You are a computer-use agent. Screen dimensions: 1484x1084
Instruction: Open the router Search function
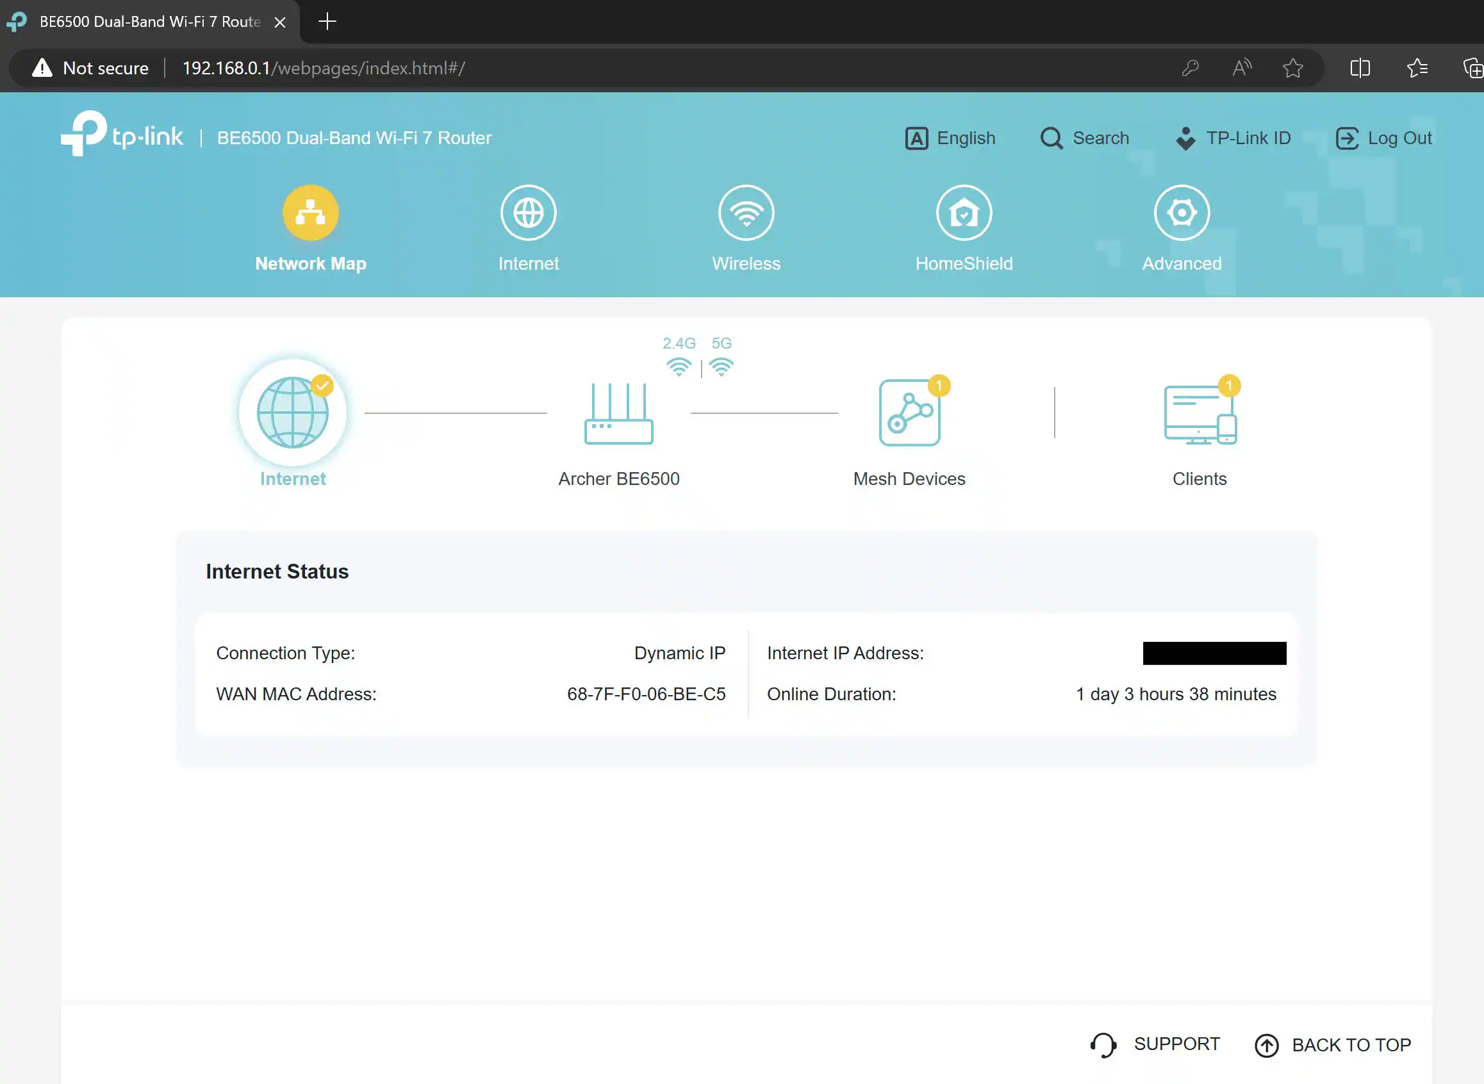(1085, 138)
